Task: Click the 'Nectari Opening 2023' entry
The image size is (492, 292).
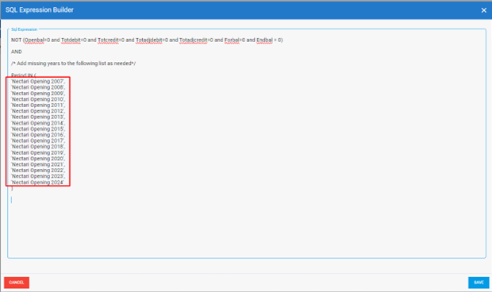Action: pos(38,176)
